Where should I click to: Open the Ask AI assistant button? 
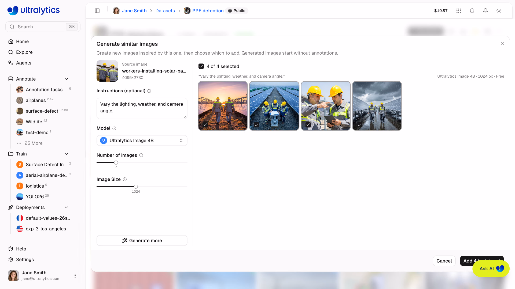491,269
